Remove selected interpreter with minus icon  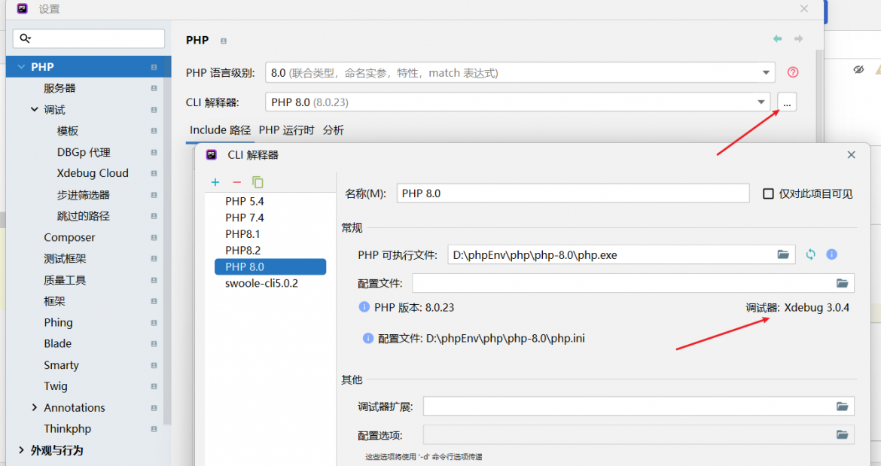click(236, 182)
